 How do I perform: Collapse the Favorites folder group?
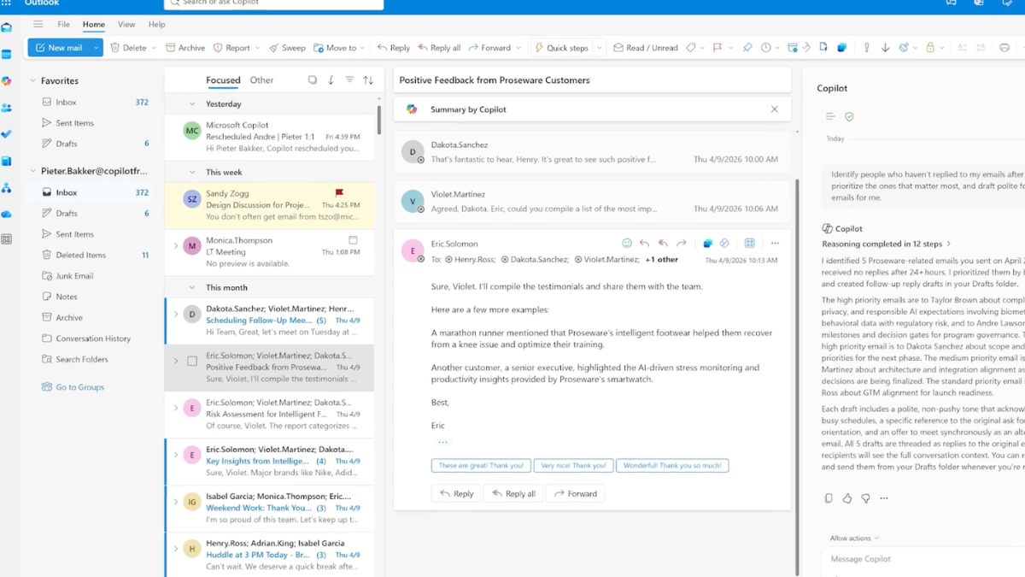pos(32,81)
